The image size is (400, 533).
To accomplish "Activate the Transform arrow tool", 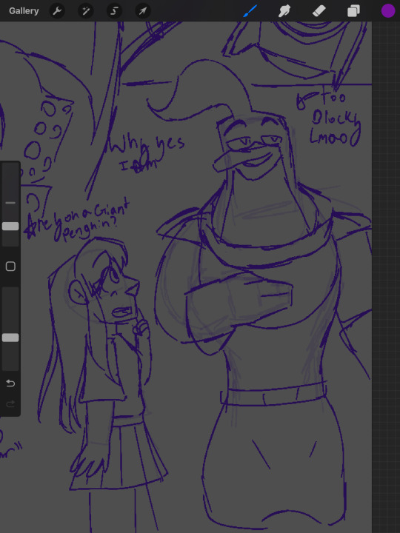I will (143, 11).
